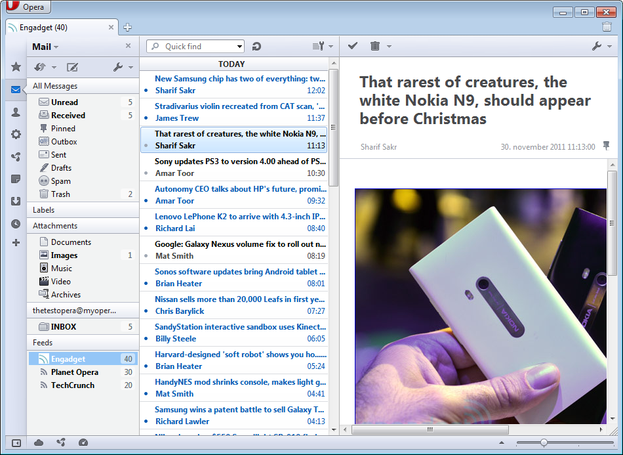Screen dimensions: 623x455
Task: Toggle read dot for New Samsung chip message
Action: pyautogui.click(x=146, y=91)
